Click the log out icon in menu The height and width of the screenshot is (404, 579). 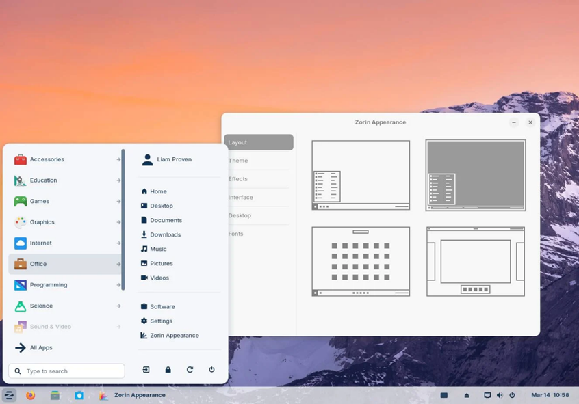(x=146, y=370)
